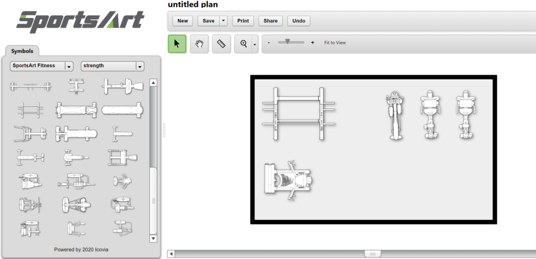Switch to the Symbols tab
This screenshot has height=259, width=536.
[22, 51]
